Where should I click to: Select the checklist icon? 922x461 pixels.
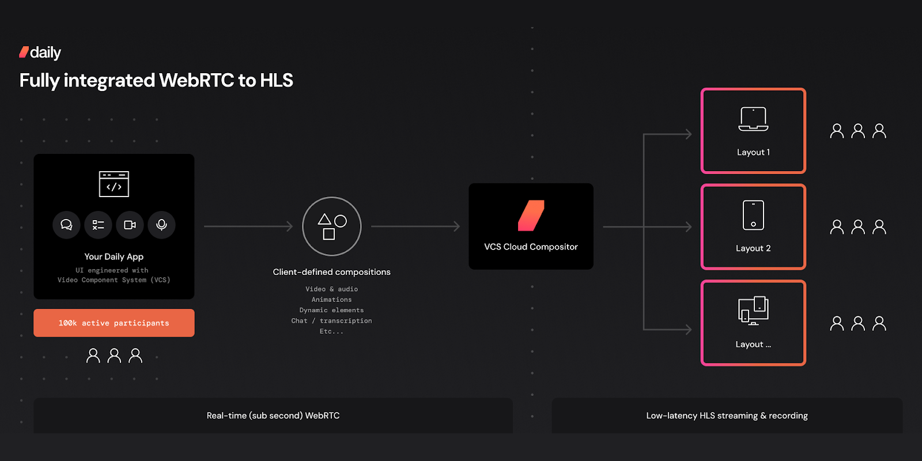98,225
